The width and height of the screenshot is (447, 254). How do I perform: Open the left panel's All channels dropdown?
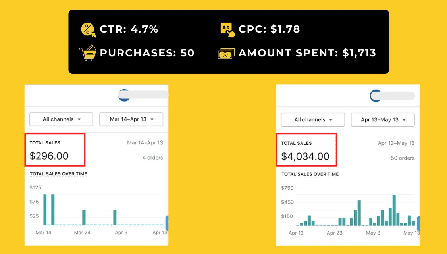pos(61,119)
